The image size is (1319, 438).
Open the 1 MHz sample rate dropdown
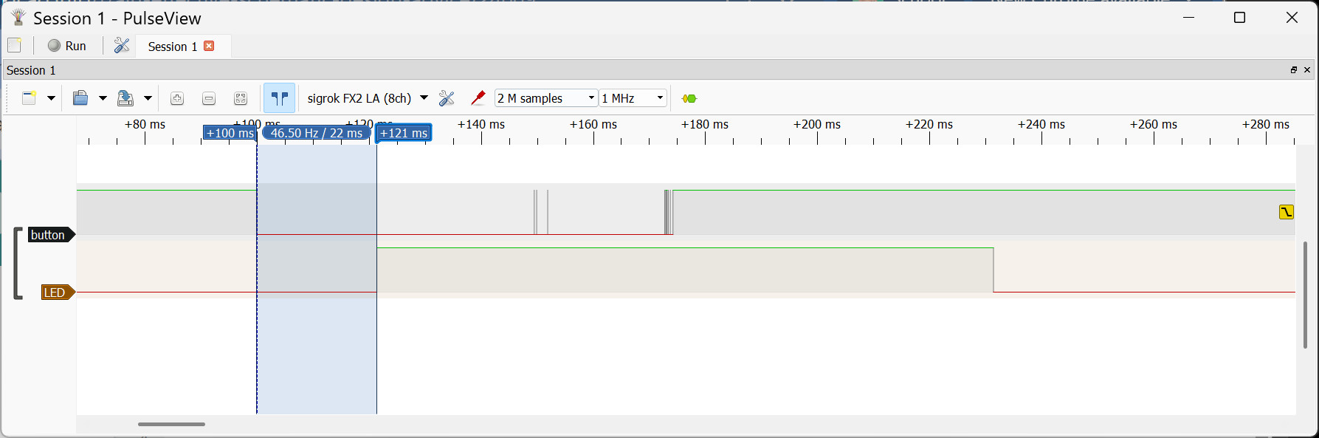tap(633, 98)
